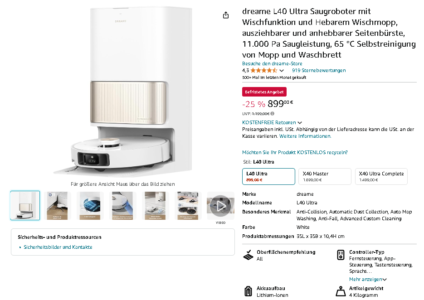Select the X40 Ultra Complete style option

pos(381,176)
